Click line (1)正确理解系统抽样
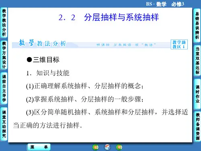This screenshot has width=201, height=151. pyautogui.click(x=85, y=86)
